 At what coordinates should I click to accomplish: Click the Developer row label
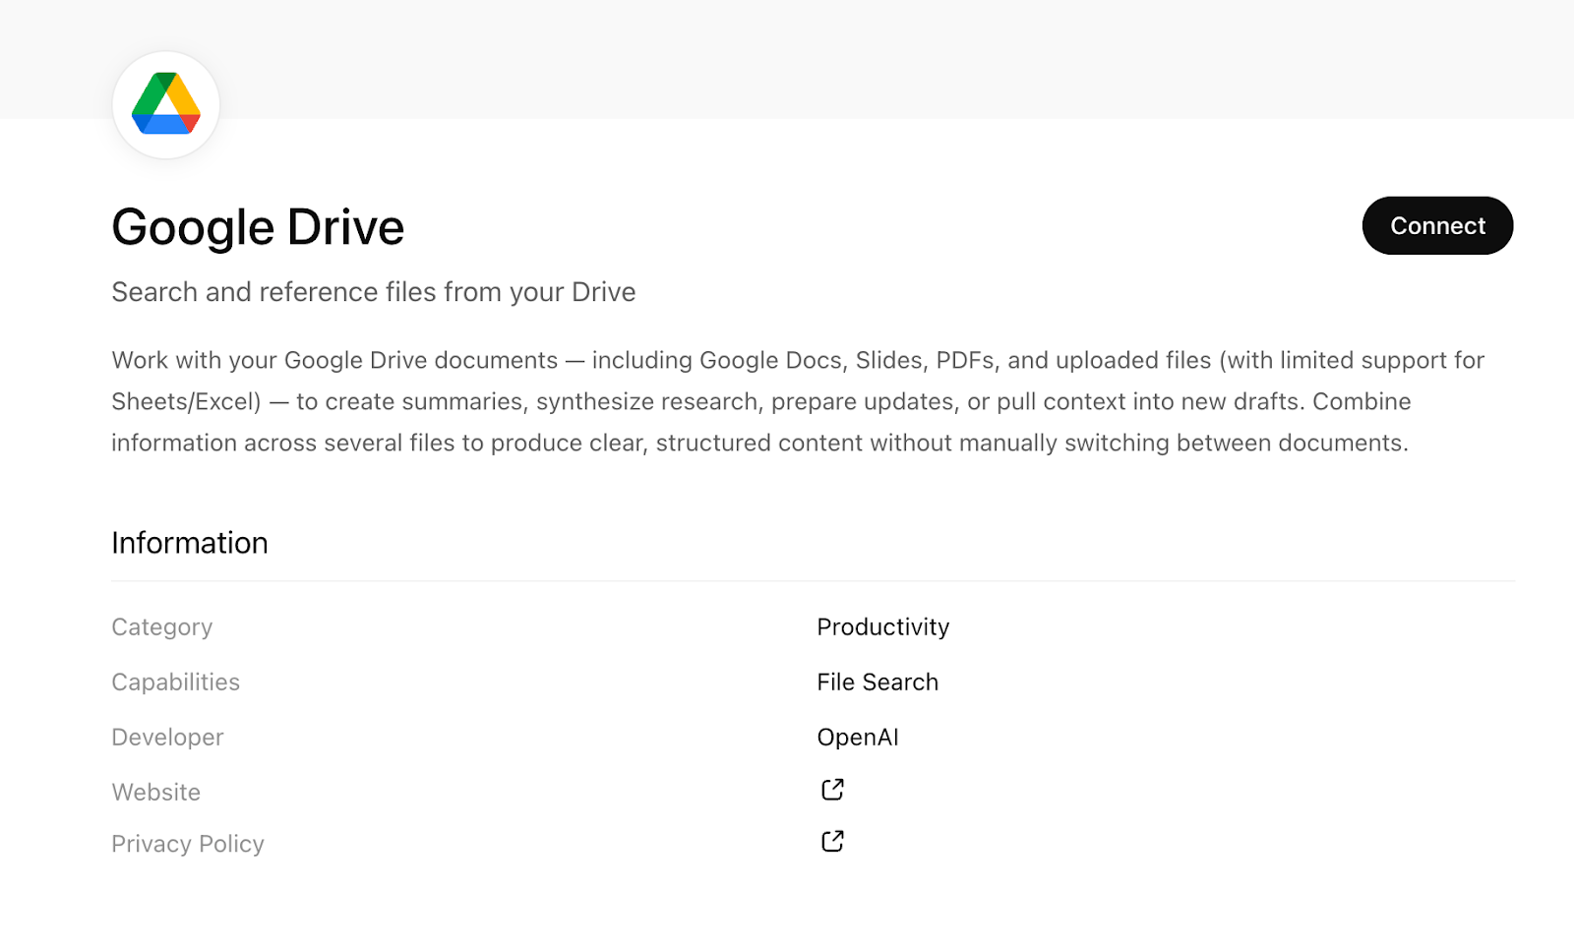click(x=167, y=737)
